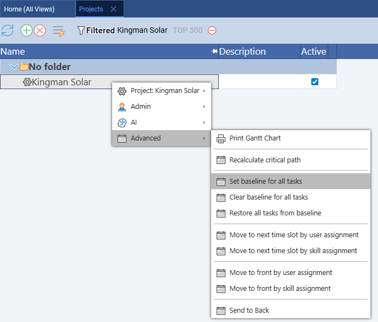Image resolution: width=378 pixels, height=322 pixels.
Task: Click icon beside Move to next slot by user
Action: point(221,235)
